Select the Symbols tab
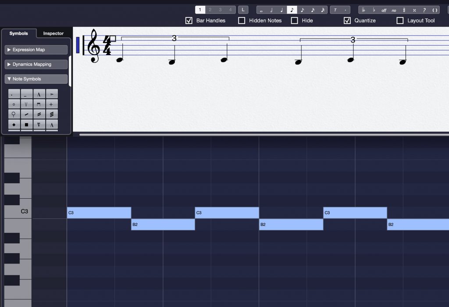Image resolution: width=449 pixels, height=307 pixels. click(19, 33)
